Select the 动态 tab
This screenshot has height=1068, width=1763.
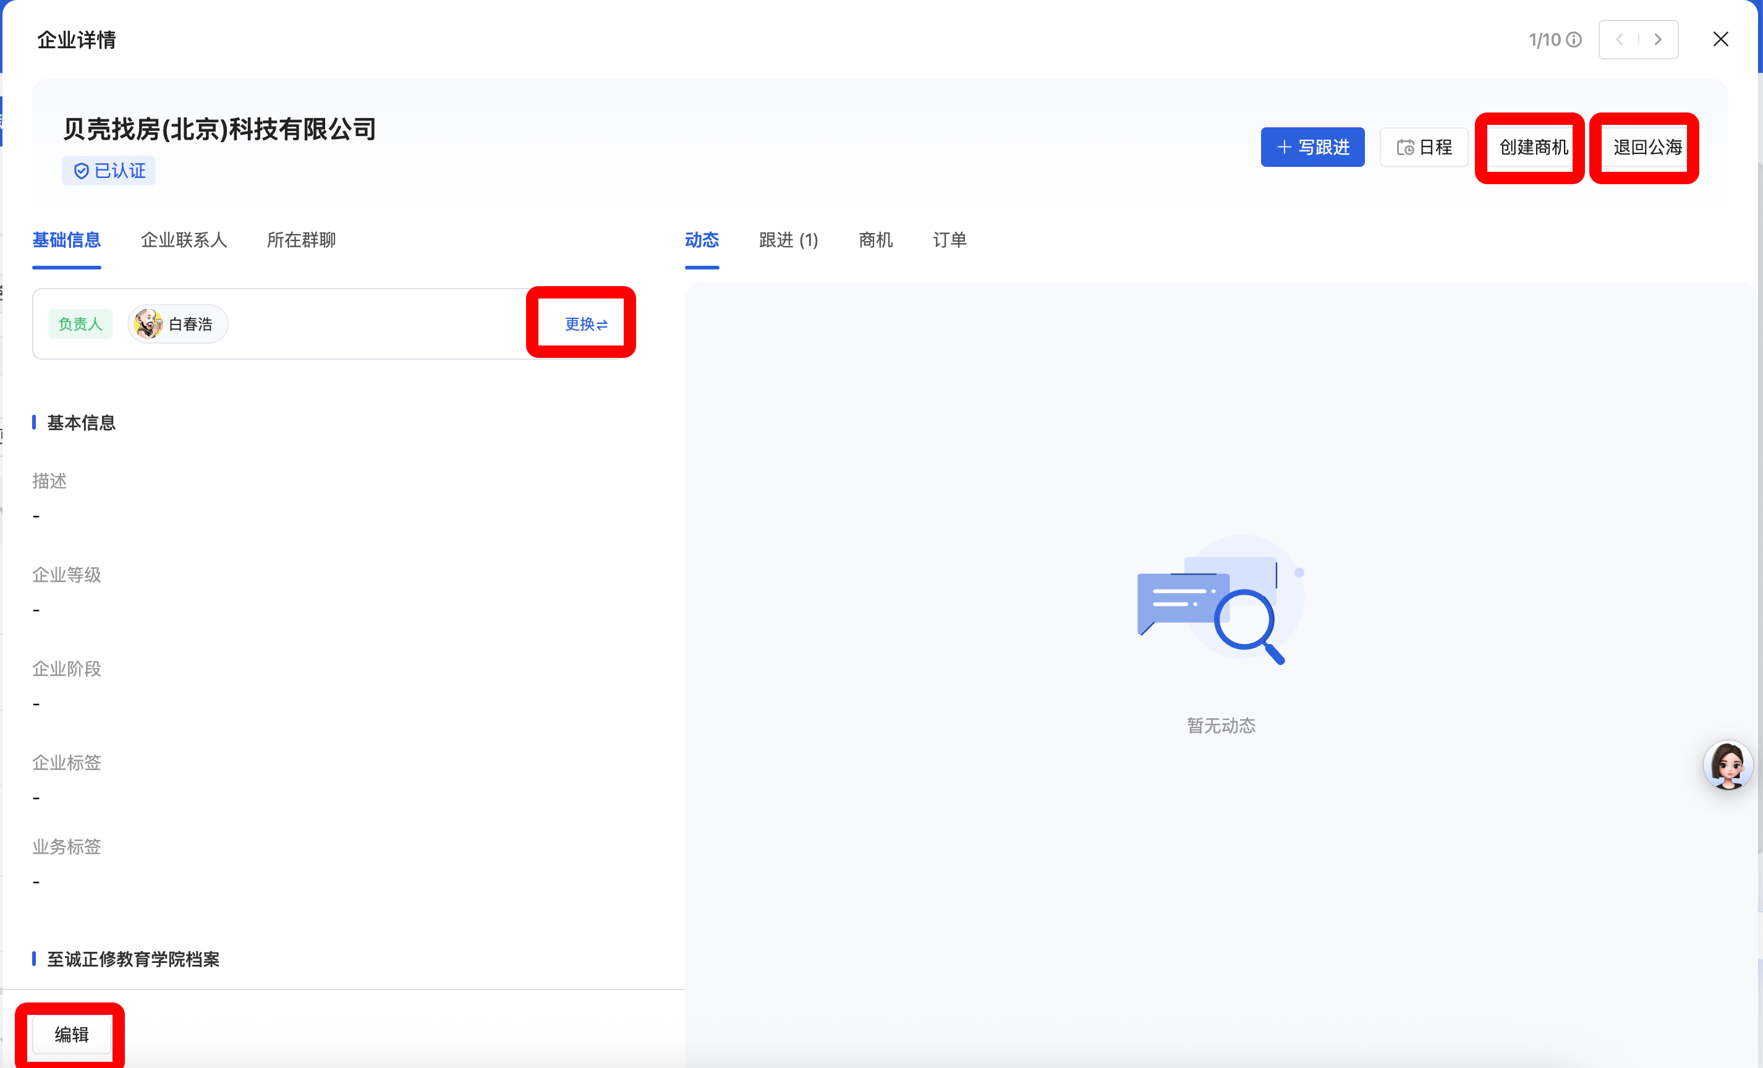point(702,240)
